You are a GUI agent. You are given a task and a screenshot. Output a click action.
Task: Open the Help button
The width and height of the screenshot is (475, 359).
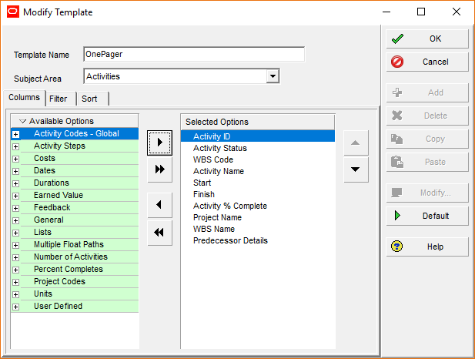point(427,247)
